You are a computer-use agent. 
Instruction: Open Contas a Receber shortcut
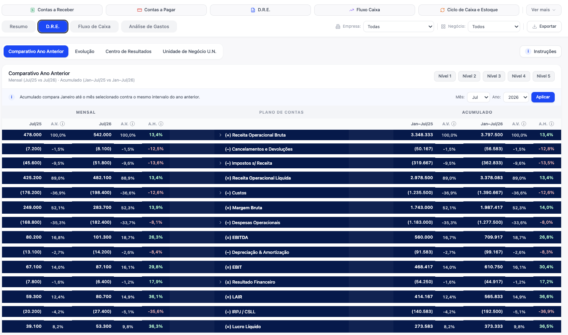point(52,10)
